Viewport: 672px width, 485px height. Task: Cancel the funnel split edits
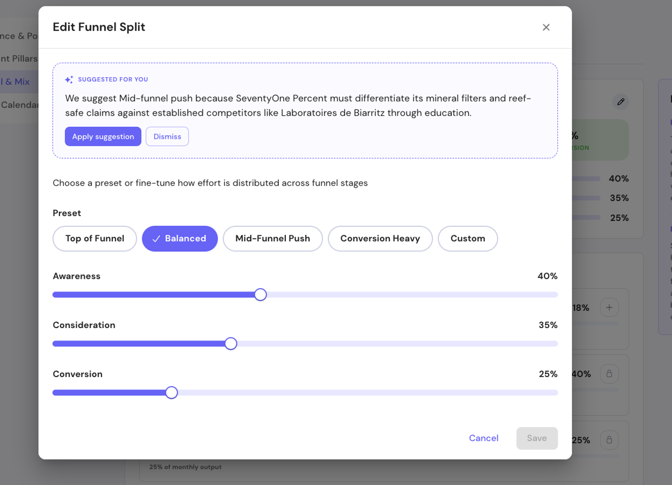tap(484, 438)
